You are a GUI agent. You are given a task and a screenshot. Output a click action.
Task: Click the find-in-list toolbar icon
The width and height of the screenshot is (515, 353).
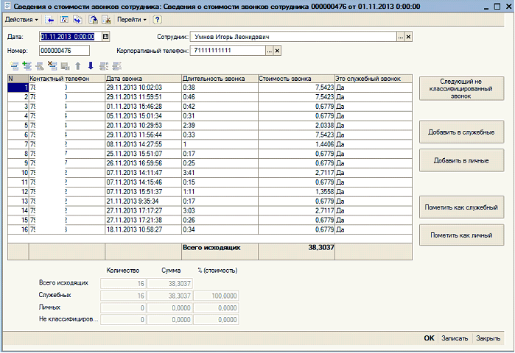tap(49, 20)
